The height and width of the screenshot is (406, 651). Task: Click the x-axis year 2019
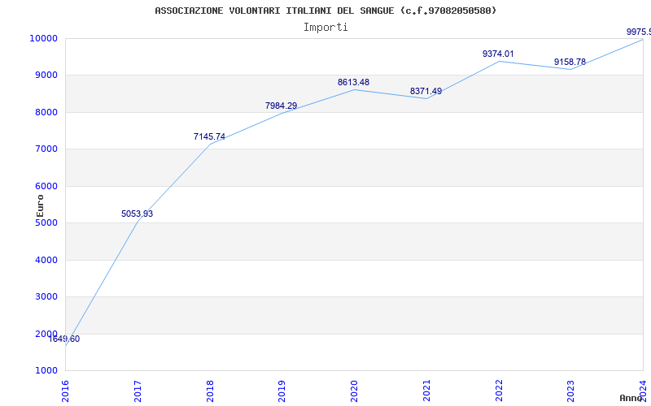pyautogui.click(x=282, y=391)
